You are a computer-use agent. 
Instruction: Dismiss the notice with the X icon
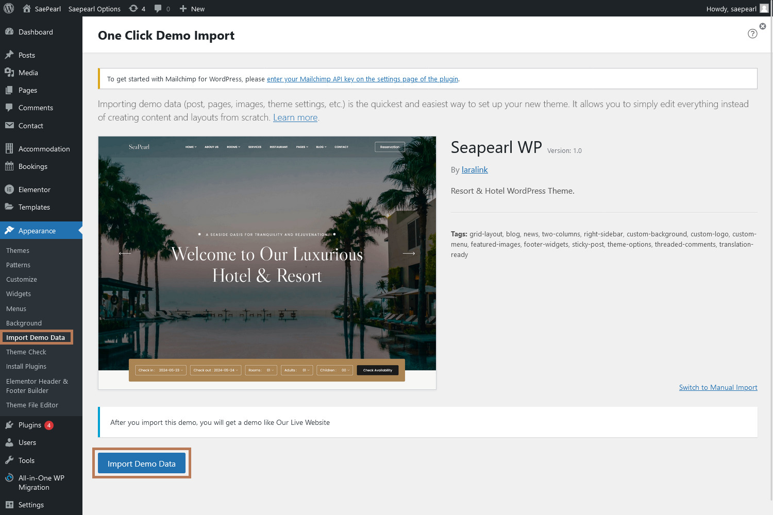coord(763,26)
